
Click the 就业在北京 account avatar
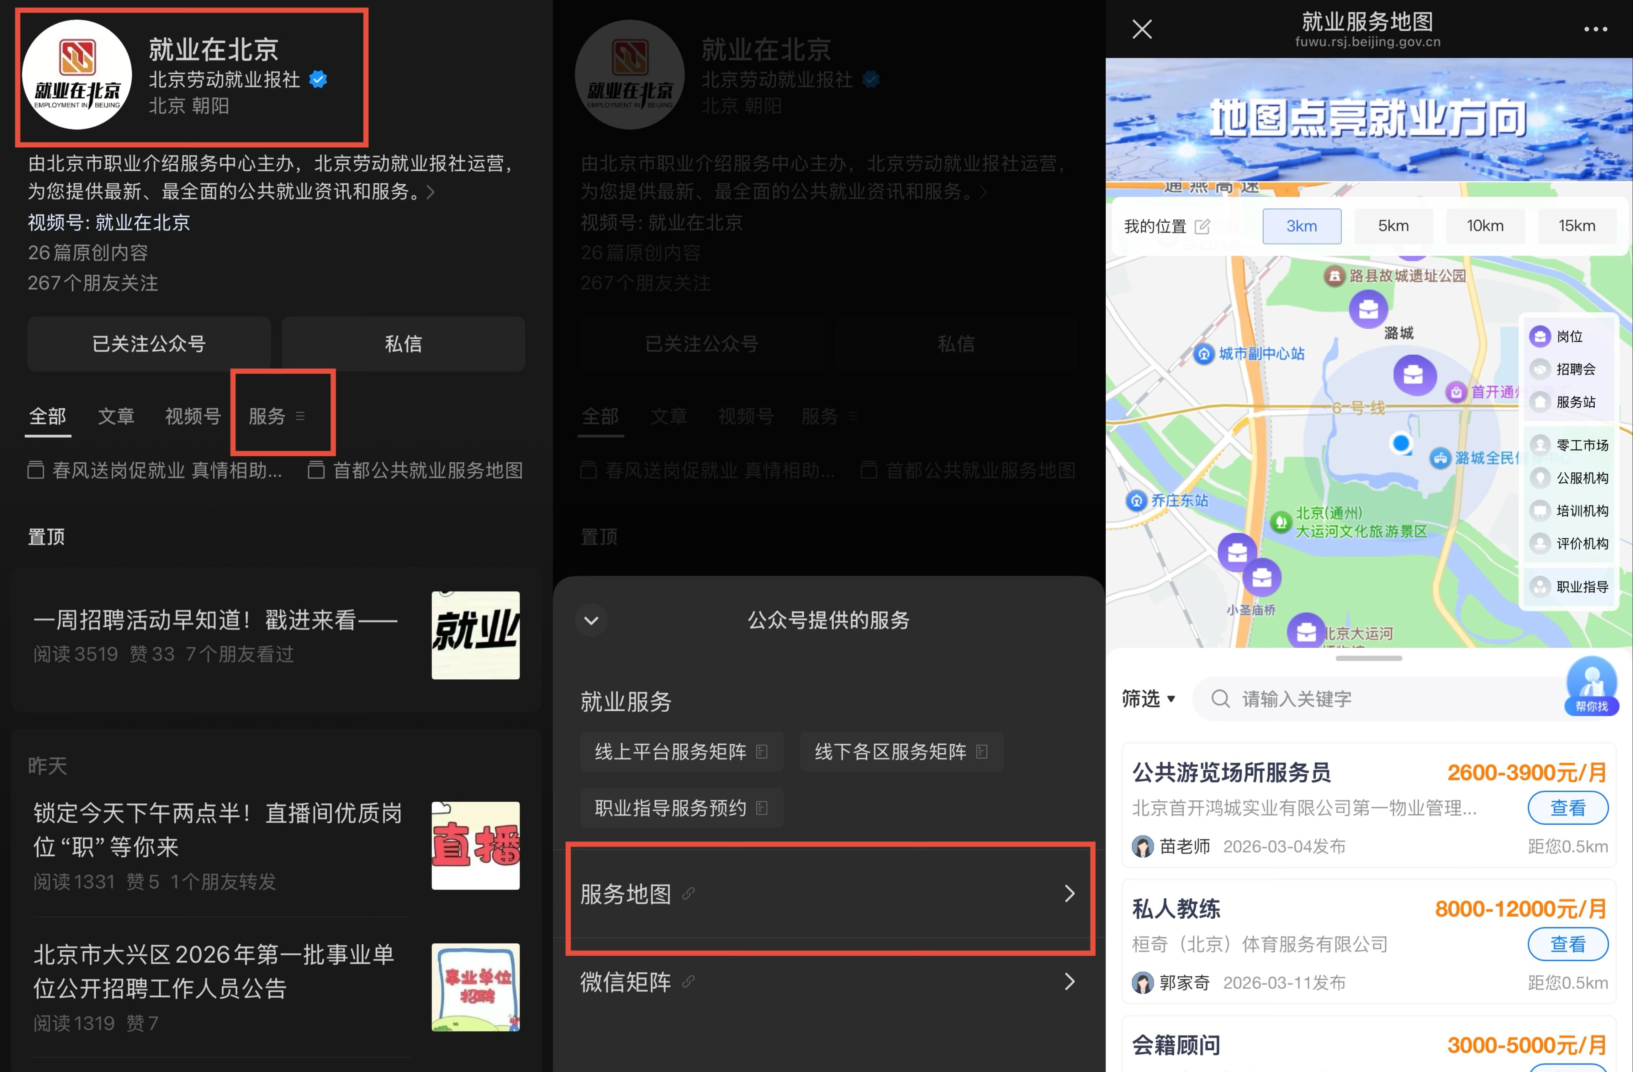77,75
